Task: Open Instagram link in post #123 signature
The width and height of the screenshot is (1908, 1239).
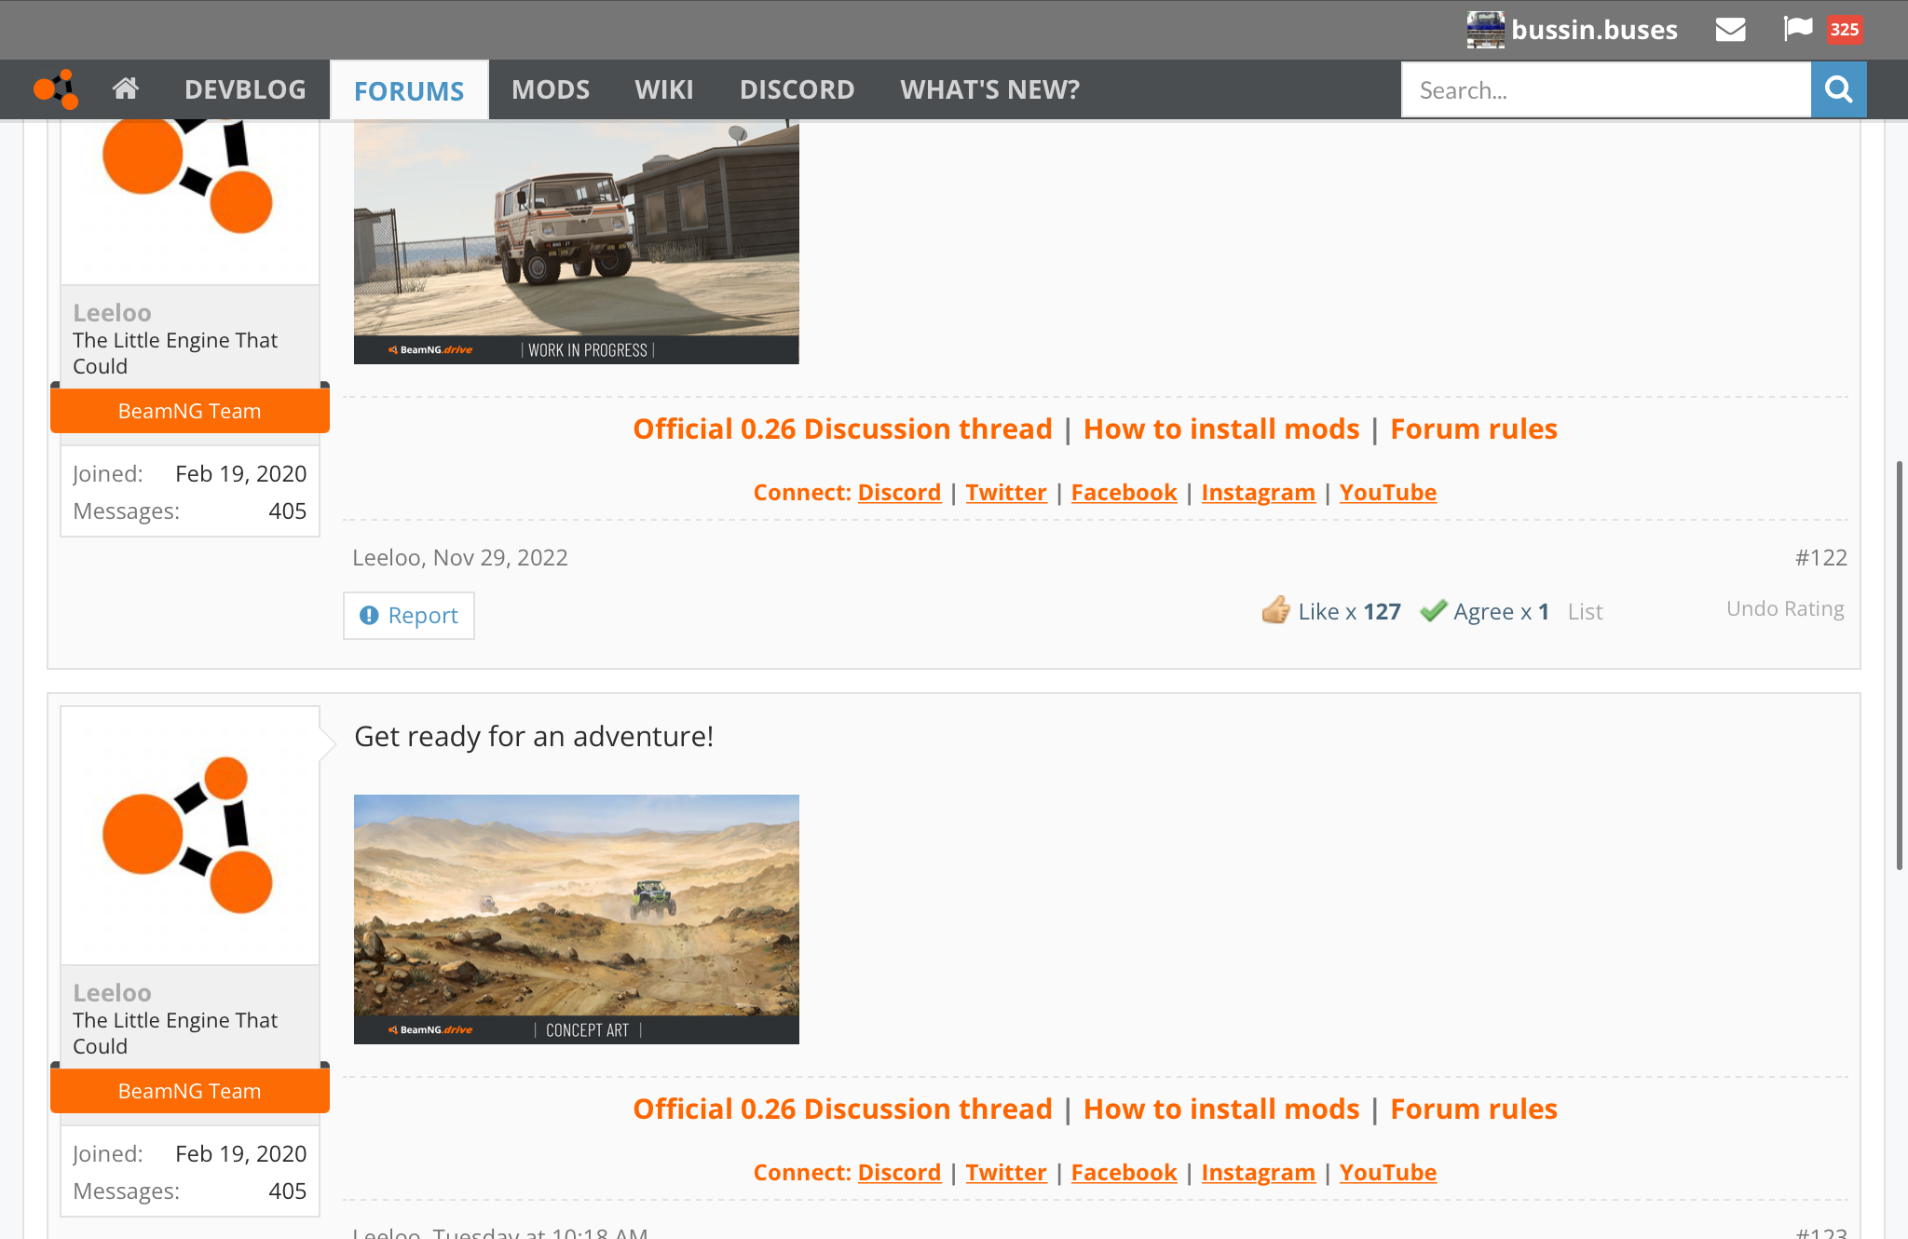Action: [x=1258, y=1172]
